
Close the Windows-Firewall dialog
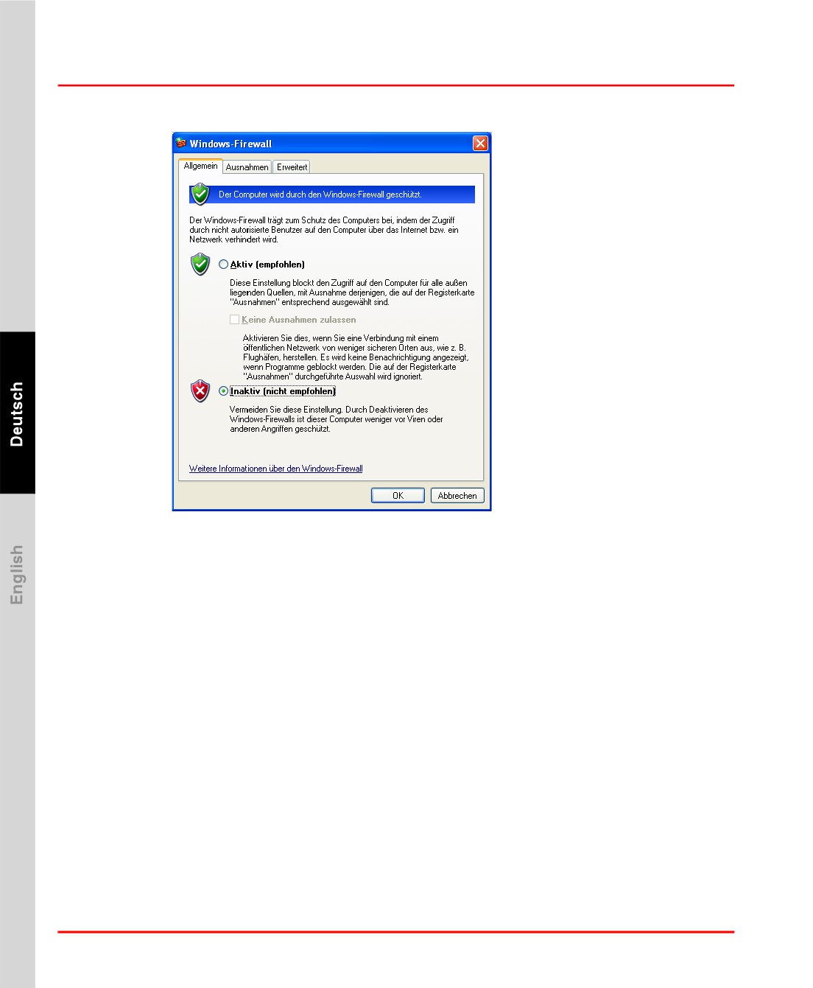[480, 143]
